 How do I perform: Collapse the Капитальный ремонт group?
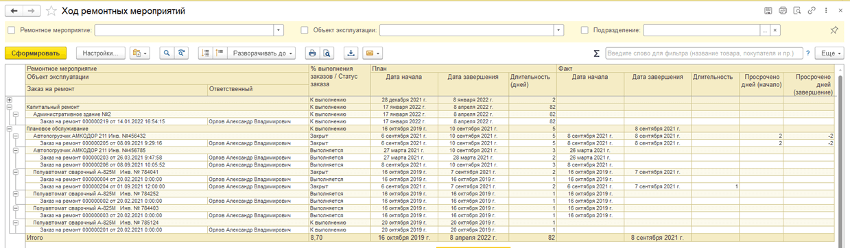click(x=9, y=107)
